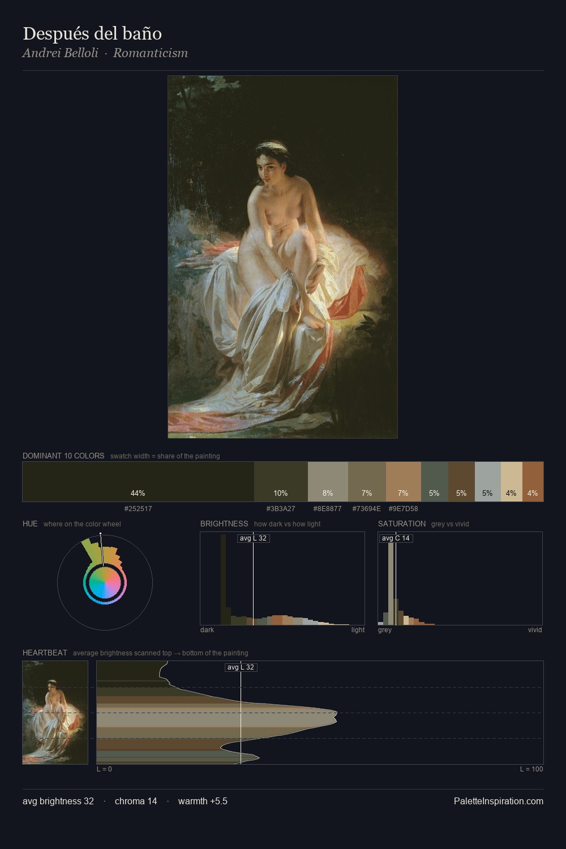Viewport: 566px width, 849px height.
Task: Click the 'L = 0' axis label
Action: point(104,769)
